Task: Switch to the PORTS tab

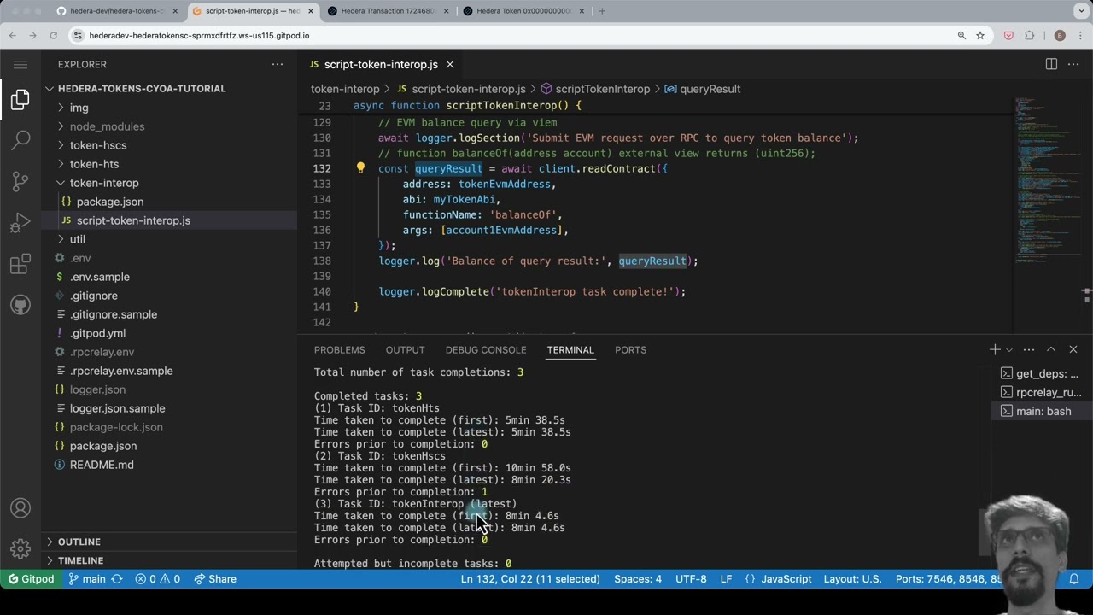Action: (x=630, y=350)
